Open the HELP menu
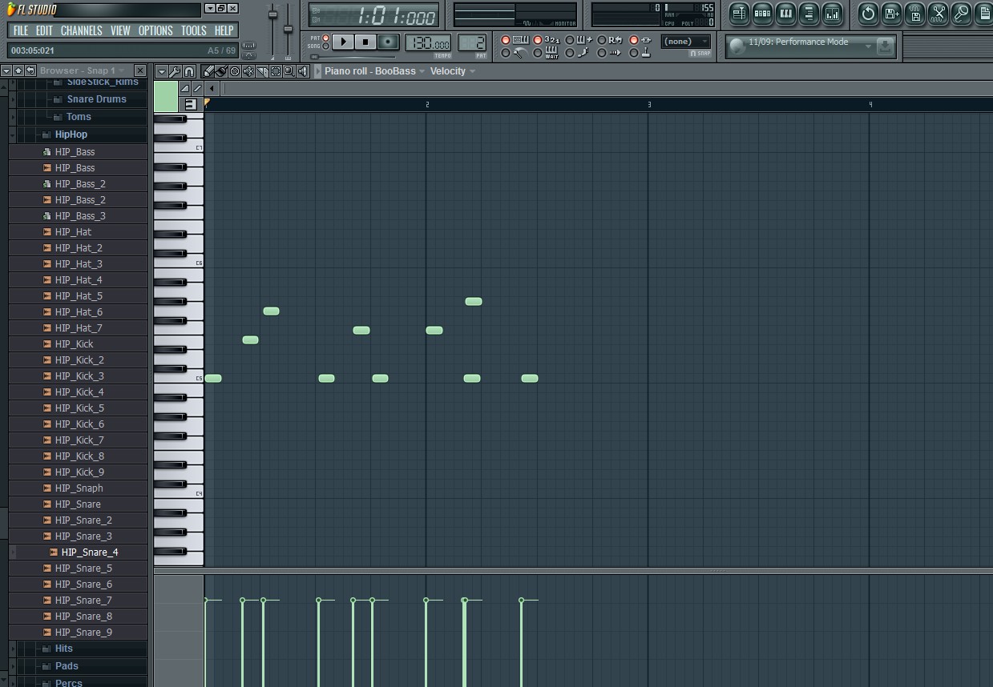 point(224,30)
